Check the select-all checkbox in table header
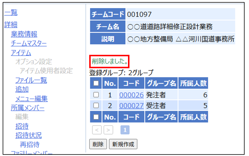This screenshot has width=249, height=156. (x=96, y=84)
